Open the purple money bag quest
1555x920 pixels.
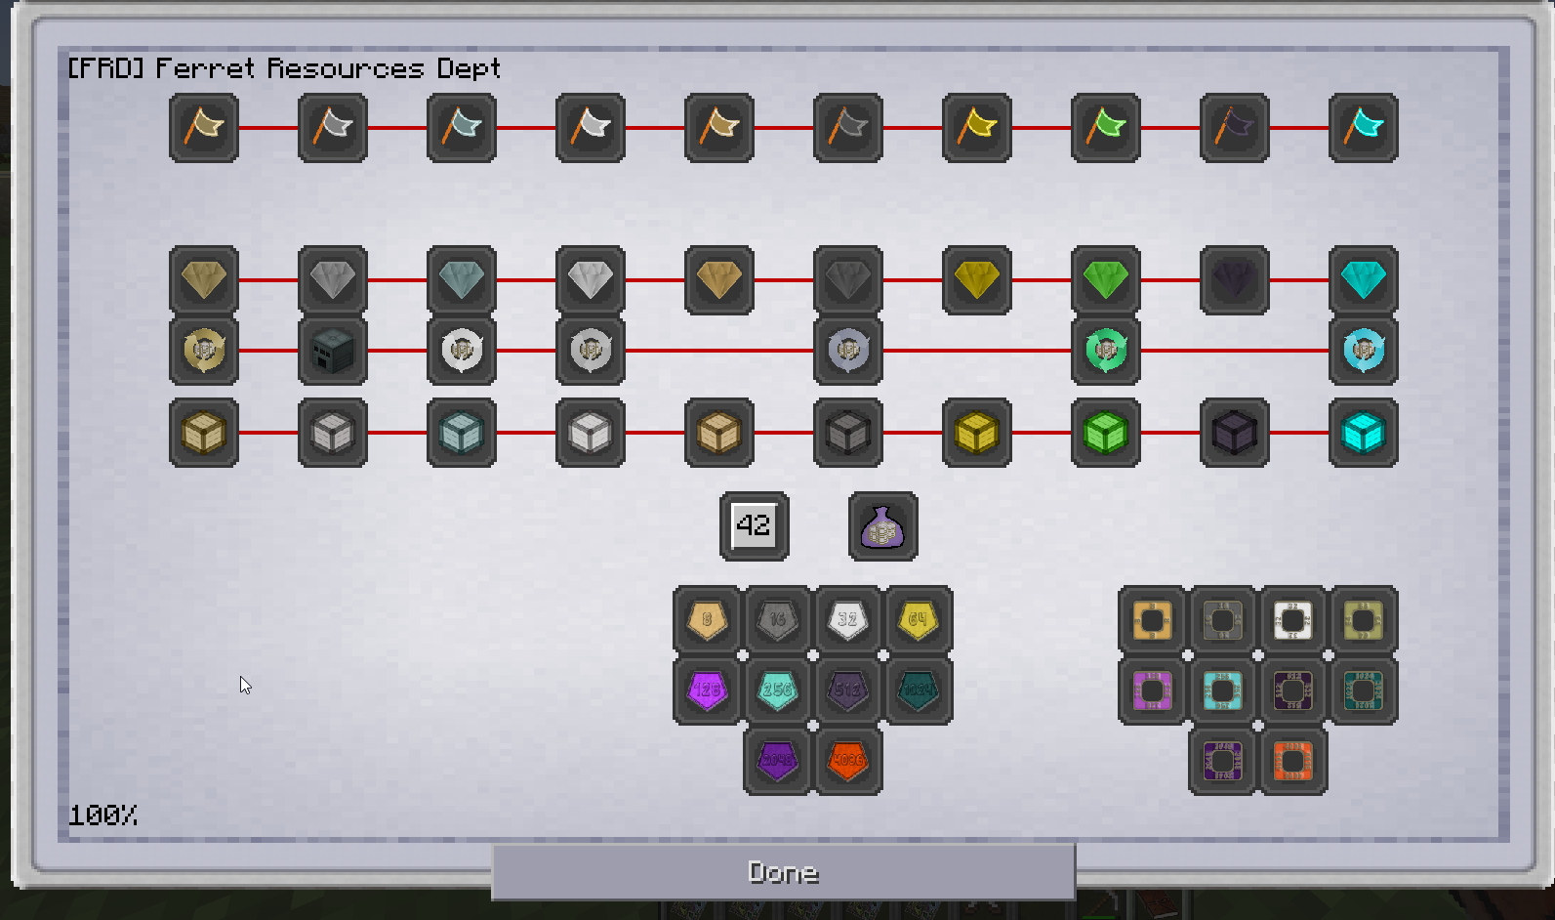(x=883, y=526)
